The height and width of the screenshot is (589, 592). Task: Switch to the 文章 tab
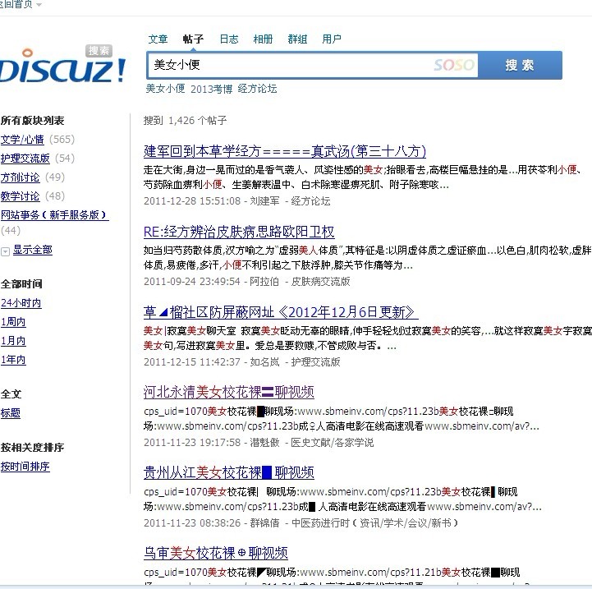158,39
